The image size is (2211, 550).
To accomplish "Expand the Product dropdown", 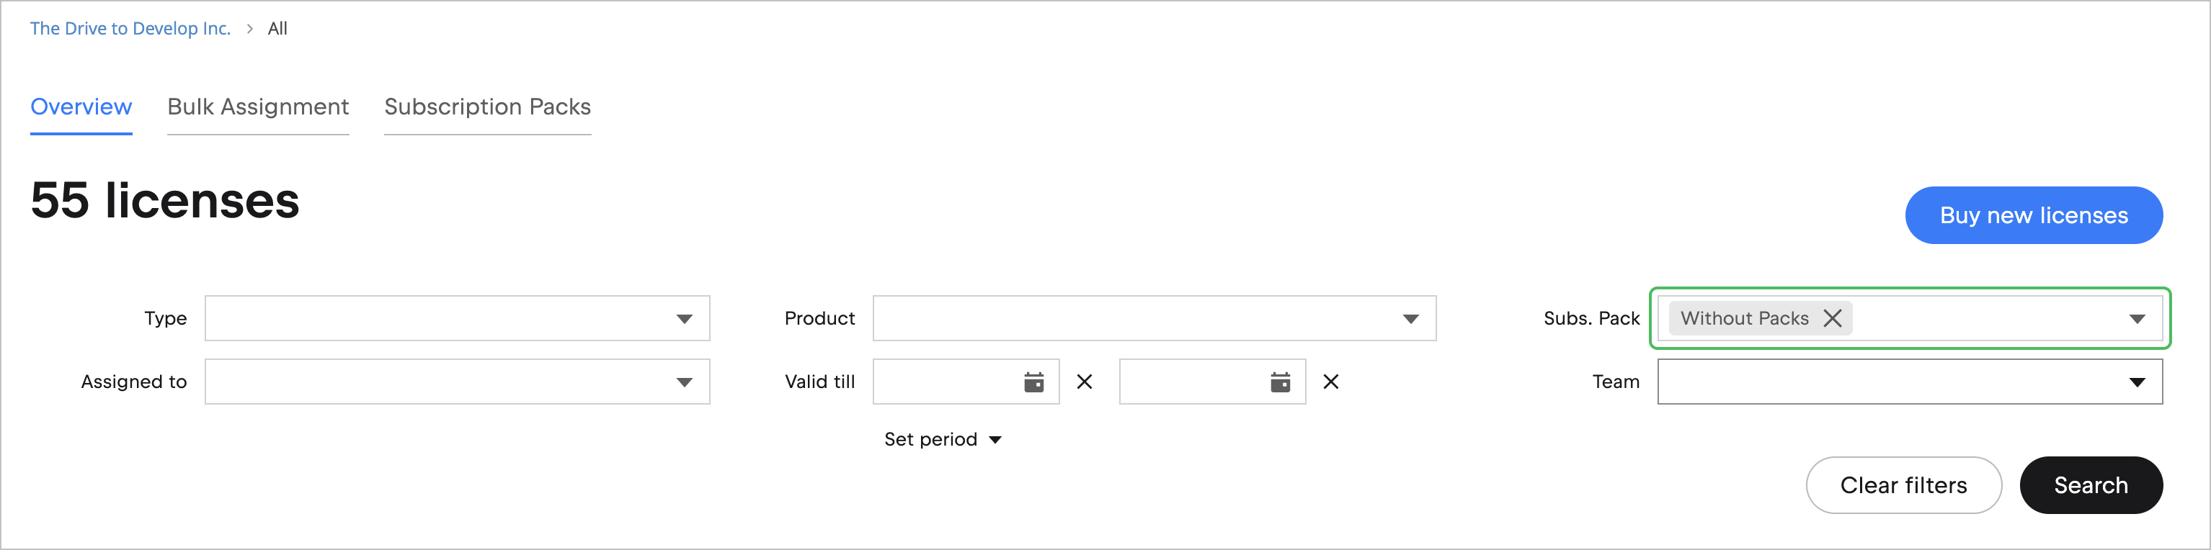I will pos(1410,318).
